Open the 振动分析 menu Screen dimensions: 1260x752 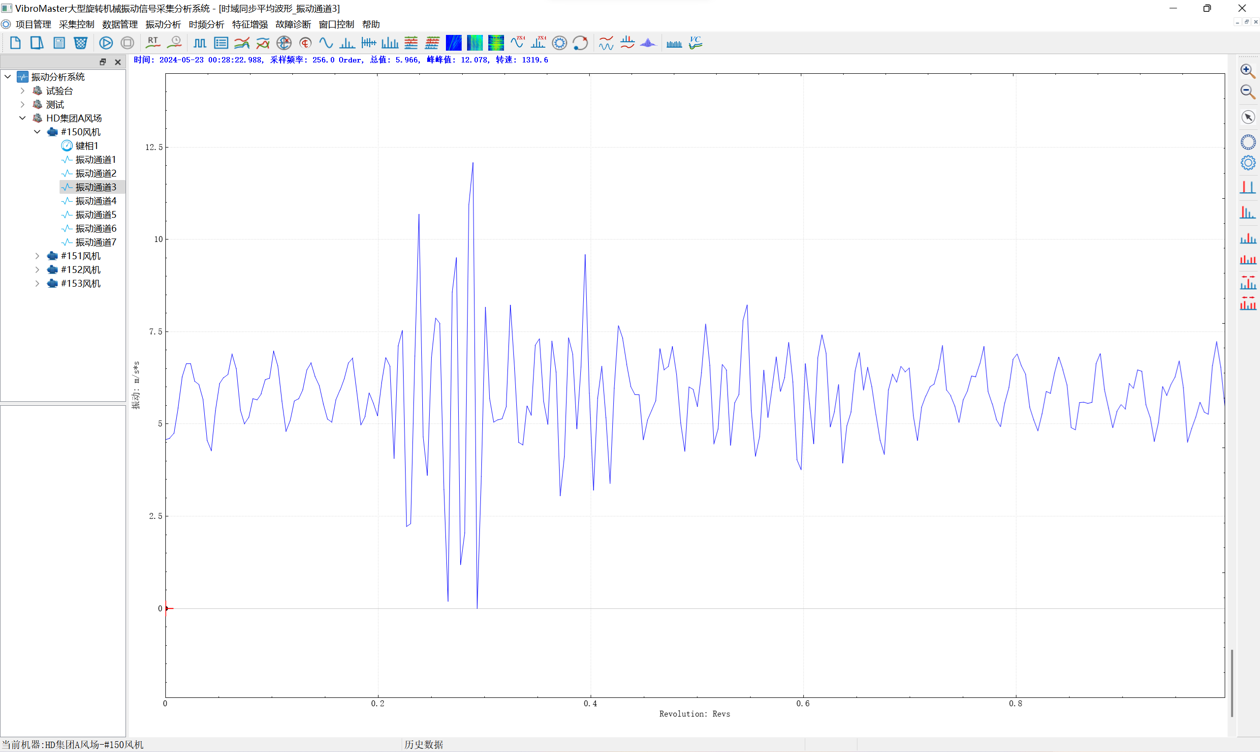point(163,24)
